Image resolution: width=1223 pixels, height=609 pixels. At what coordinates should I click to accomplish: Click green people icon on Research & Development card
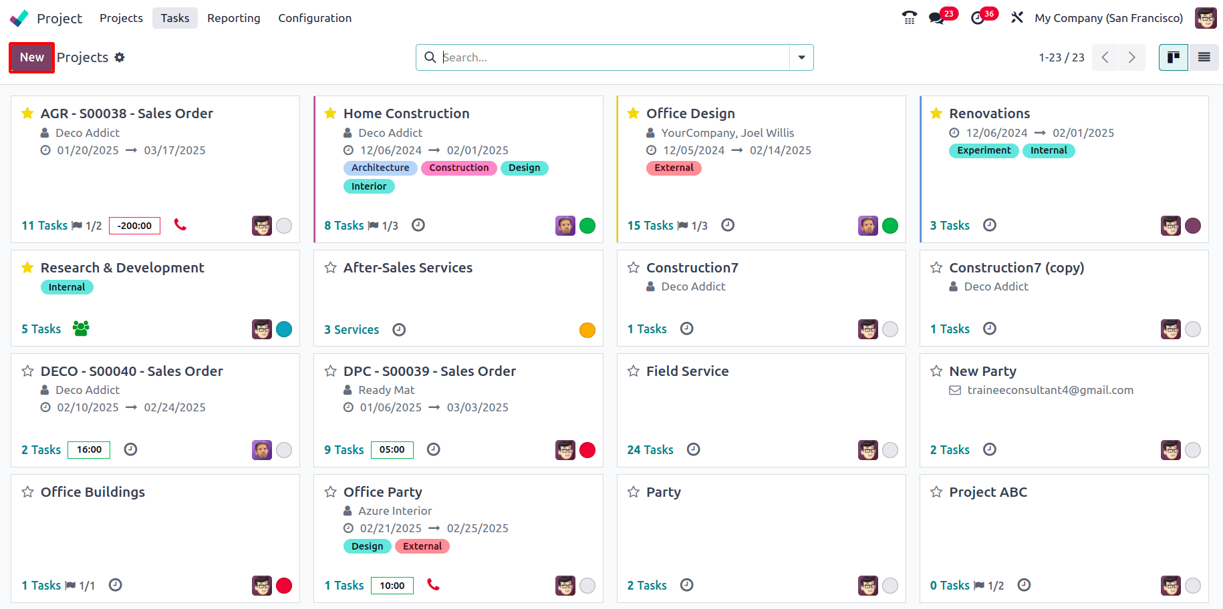pos(81,329)
